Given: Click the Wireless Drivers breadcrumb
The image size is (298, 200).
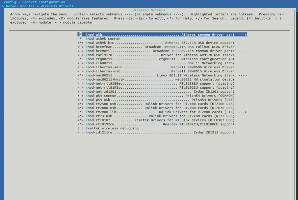Looking at the screenshot, I should (57, 6).
